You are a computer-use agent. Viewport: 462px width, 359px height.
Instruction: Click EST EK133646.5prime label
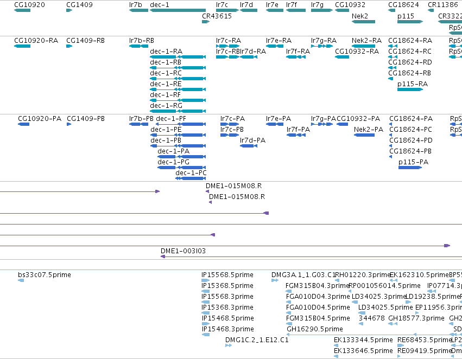(363, 351)
